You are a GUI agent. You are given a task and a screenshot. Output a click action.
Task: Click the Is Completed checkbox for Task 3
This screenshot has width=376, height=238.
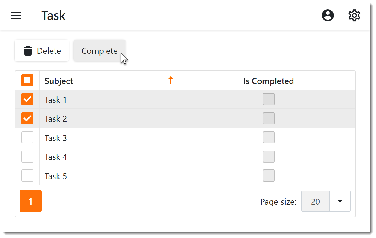click(x=269, y=138)
